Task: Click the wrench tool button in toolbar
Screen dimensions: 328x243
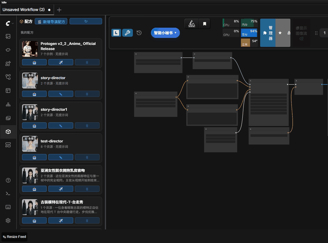Action: 128,33
